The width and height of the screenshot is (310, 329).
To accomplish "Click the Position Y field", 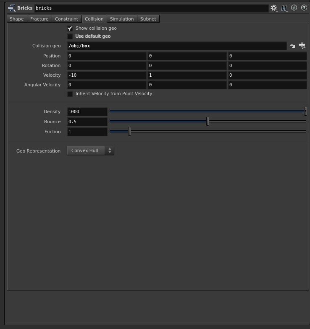I will 187,56.
